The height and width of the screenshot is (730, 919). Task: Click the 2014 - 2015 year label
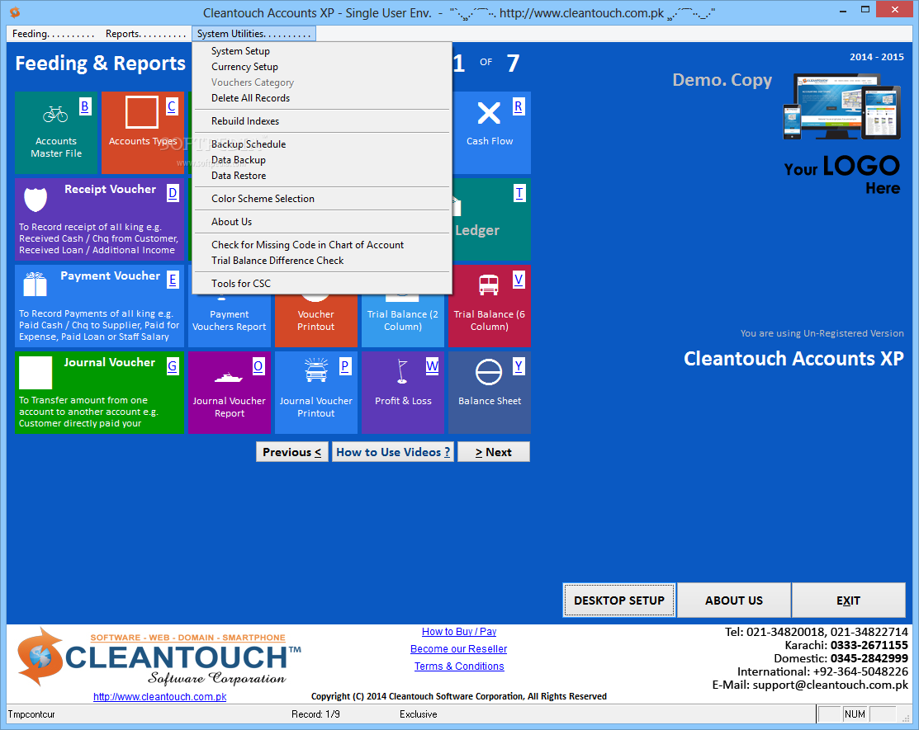877,57
